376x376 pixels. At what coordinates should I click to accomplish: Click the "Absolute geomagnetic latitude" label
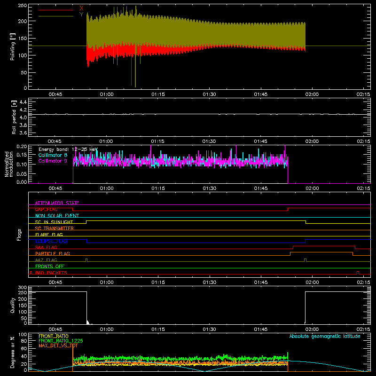[325, 337]
